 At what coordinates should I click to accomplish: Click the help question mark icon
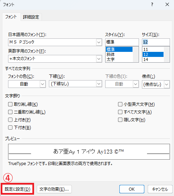tap(152, 5)
